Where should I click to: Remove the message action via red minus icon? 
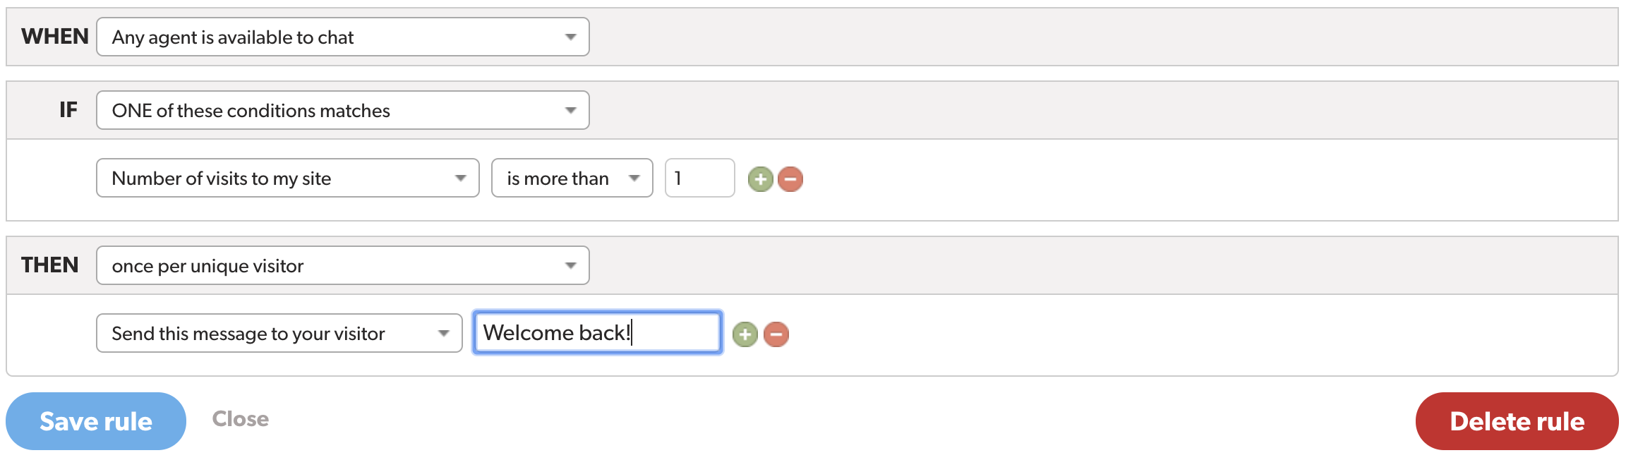pos(776,333)
